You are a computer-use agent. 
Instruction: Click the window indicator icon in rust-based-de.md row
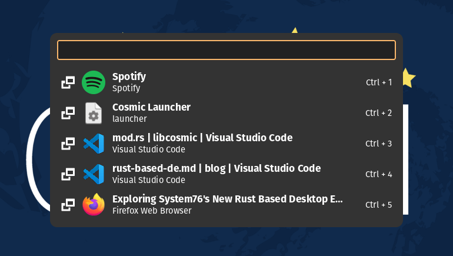tap(68, 174)
